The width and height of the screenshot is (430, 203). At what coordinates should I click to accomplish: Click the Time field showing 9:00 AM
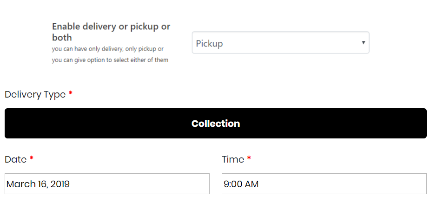(x=324, y=184)
